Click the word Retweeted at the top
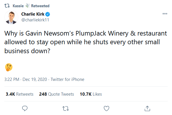 [40, 6]
